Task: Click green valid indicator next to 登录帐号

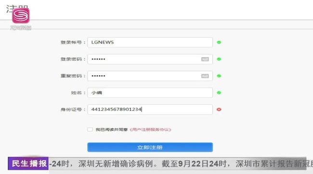Action: coord(219,42)
